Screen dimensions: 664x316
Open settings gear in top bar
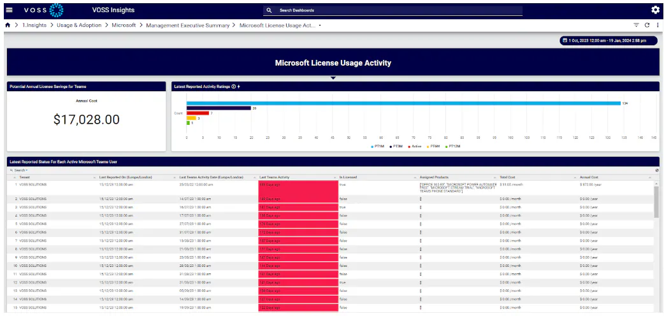coord(654,10)
